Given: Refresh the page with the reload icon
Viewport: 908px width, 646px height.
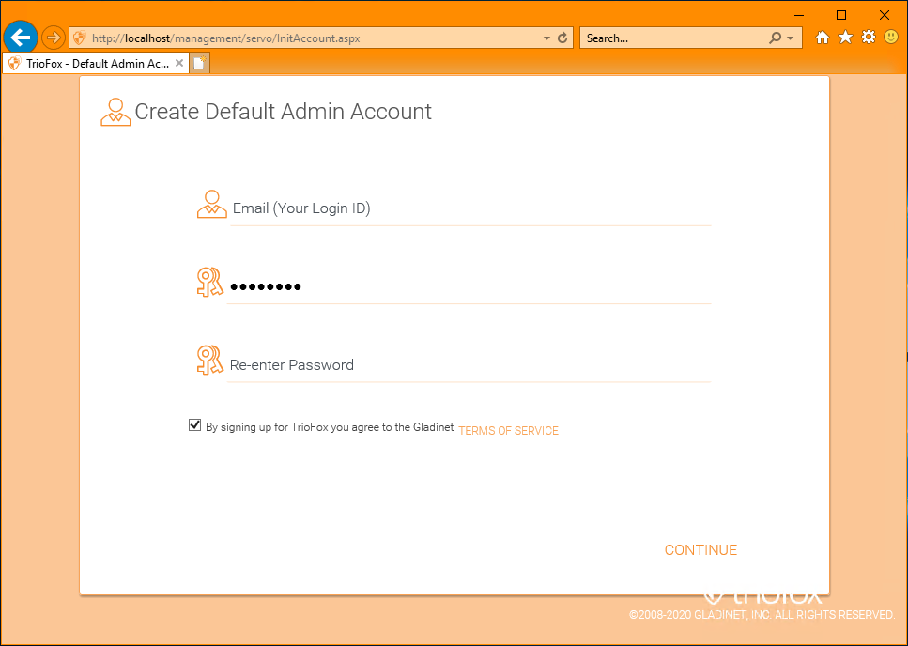Looking at the screenshot, I should click(x=562, y=38).
